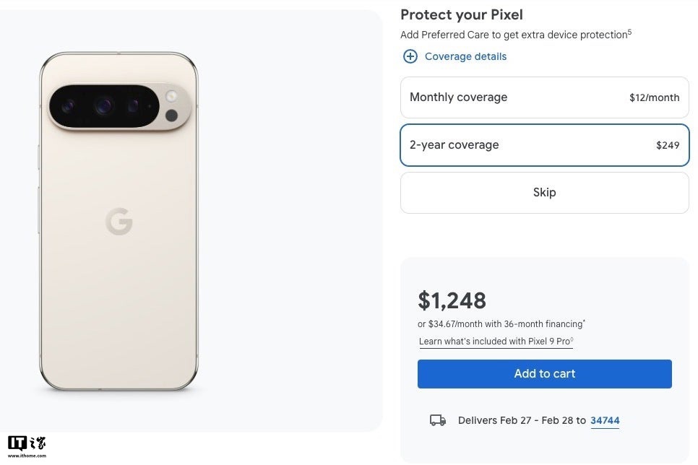Select Skip to decline Preferred Care
Image resolution: width=698 pixels, height=465 pixels.
544,193
